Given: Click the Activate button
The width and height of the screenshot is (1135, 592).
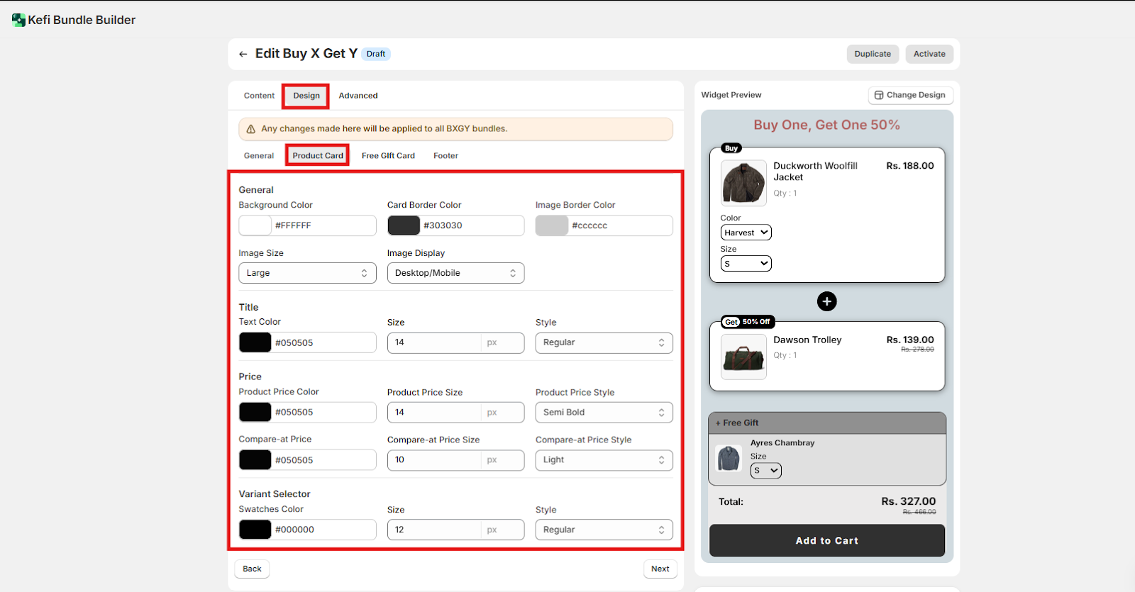Looking at the screenshot, I should [x=929, y=54].
